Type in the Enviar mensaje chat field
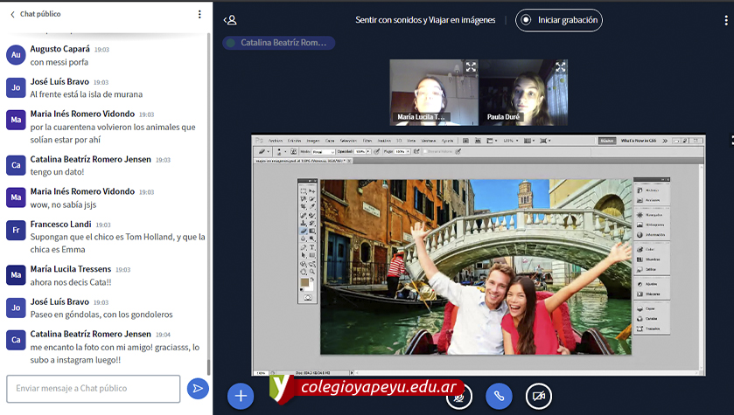 93,389
